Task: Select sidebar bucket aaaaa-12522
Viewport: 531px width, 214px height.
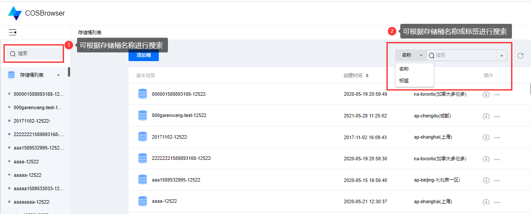Action: (27, 175)
